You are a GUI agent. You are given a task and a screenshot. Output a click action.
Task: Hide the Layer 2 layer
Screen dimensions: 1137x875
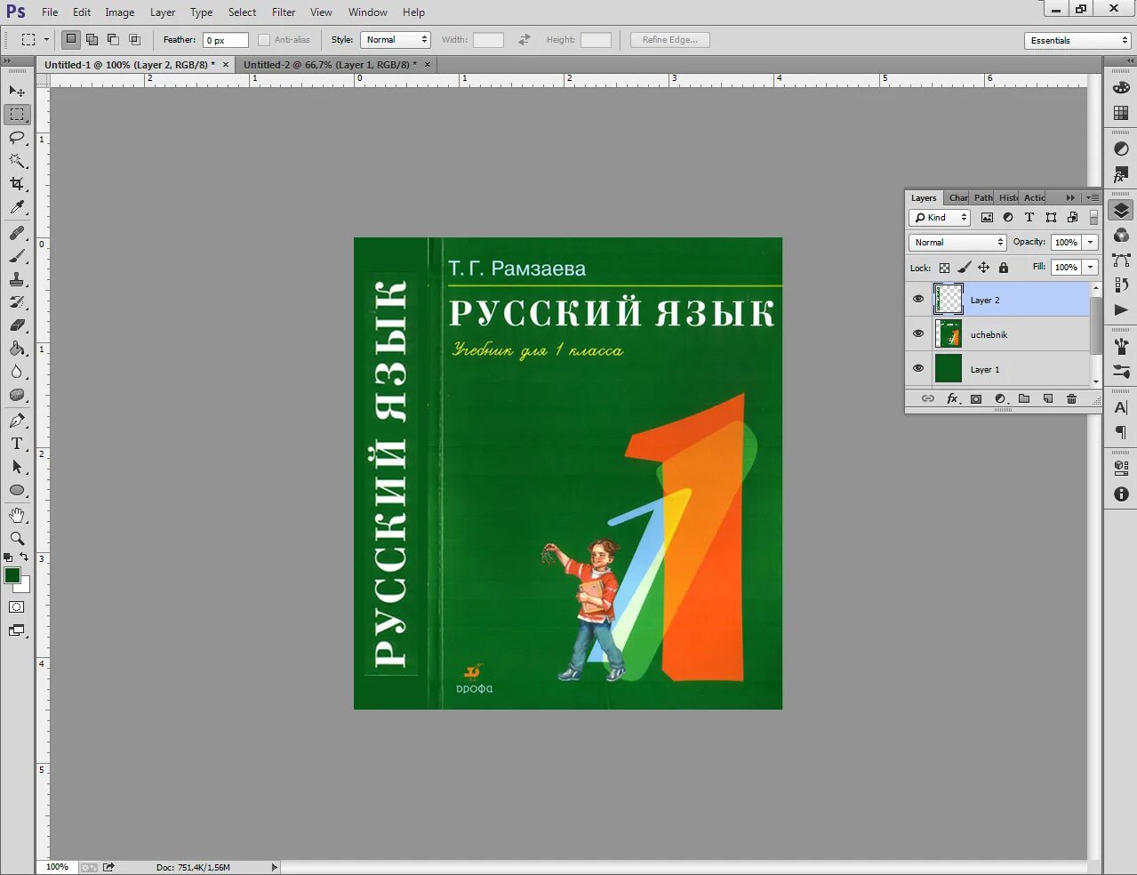[x=918, y=300]
